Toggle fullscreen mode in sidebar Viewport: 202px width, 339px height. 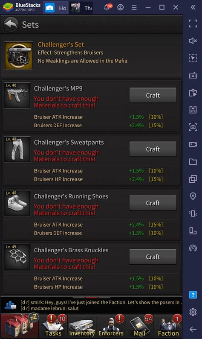[193, 23]
